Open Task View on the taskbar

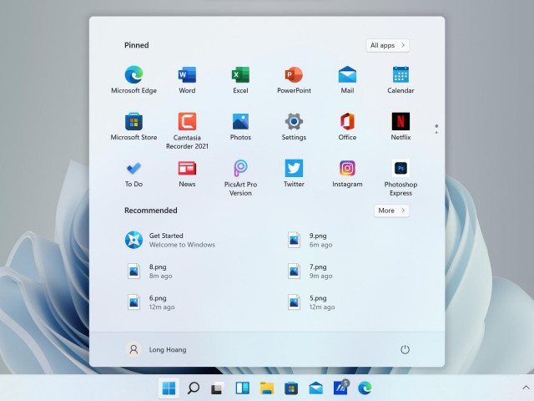coord(218,388)
